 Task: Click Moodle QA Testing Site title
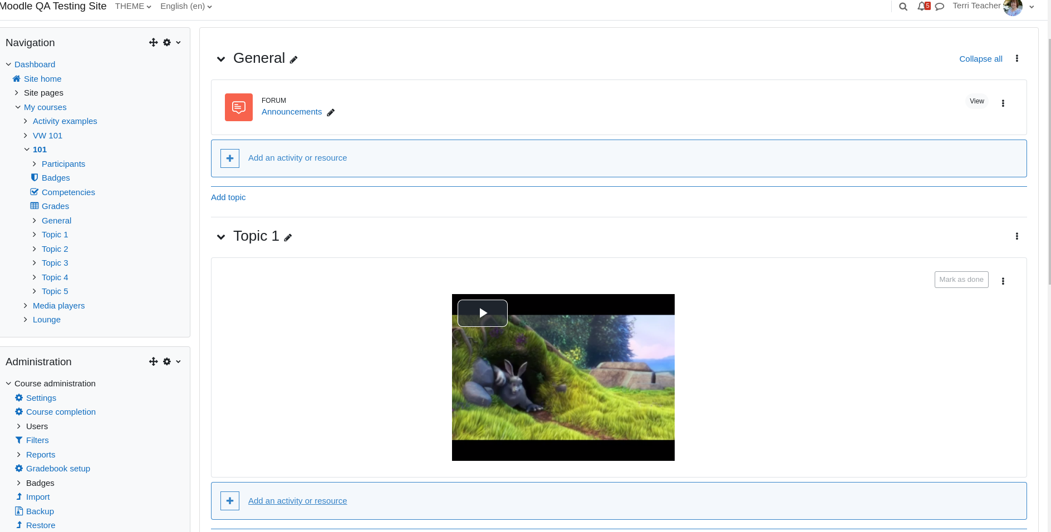point(53,6)
